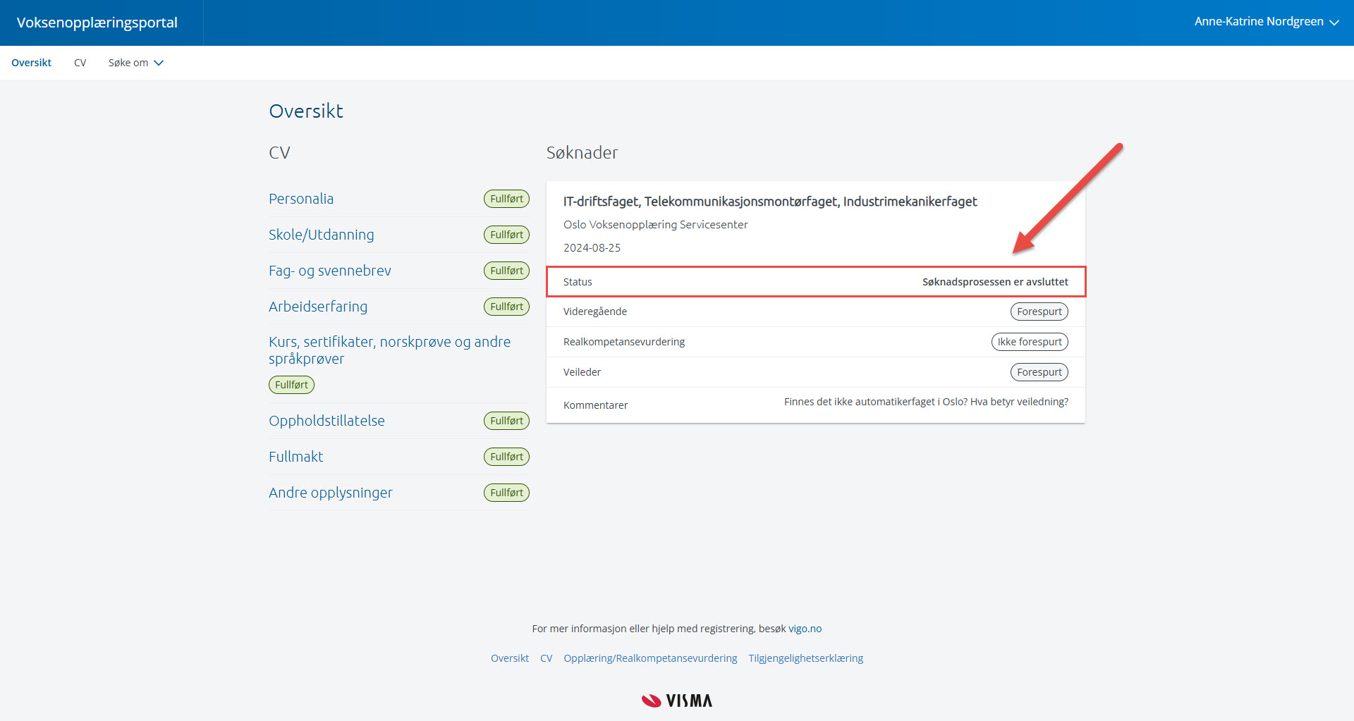
Task: Click the Visma logo in footer
Action: tap(676, 701)
